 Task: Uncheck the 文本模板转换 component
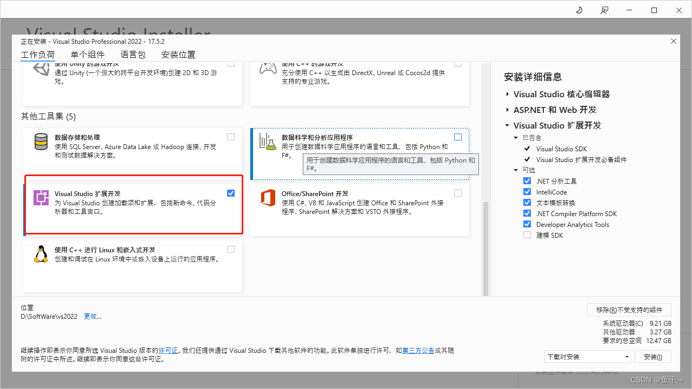pos(527,203)
